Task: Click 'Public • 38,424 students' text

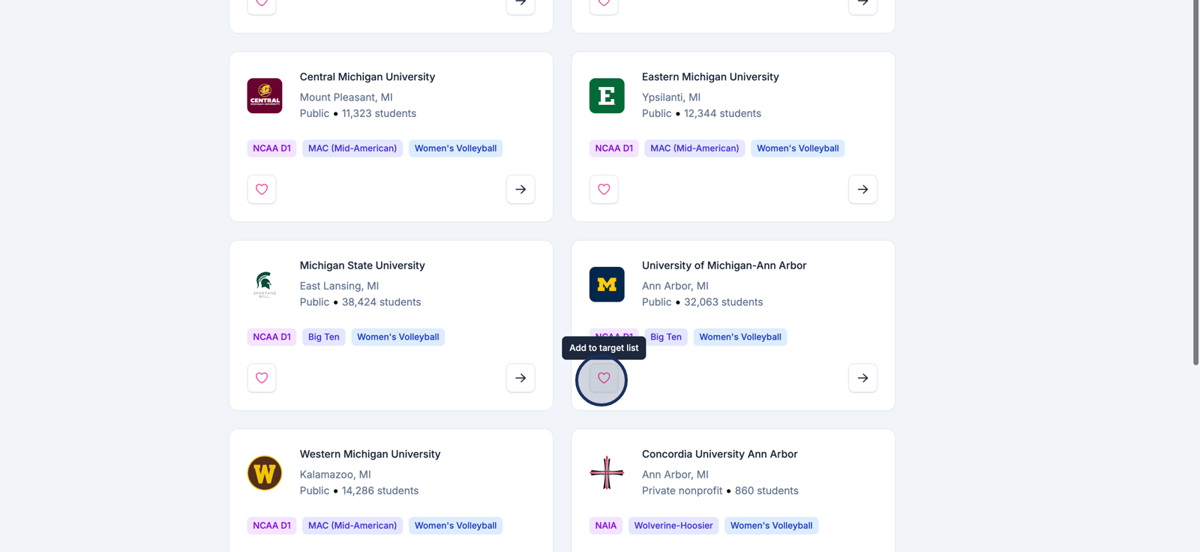Action: click(x=361, y=302)
